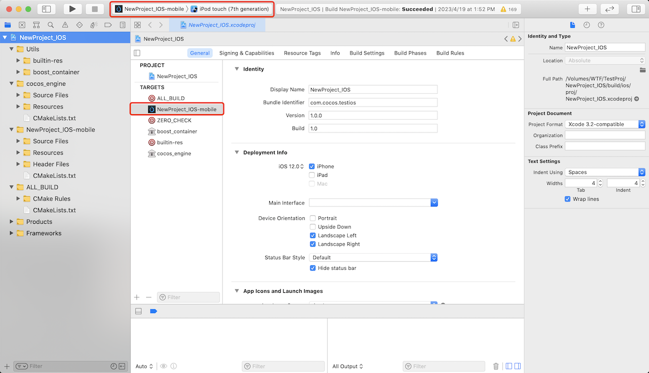Enable the iPad checkbox
This screenshot has height=373, width=649.
point(312,175)
